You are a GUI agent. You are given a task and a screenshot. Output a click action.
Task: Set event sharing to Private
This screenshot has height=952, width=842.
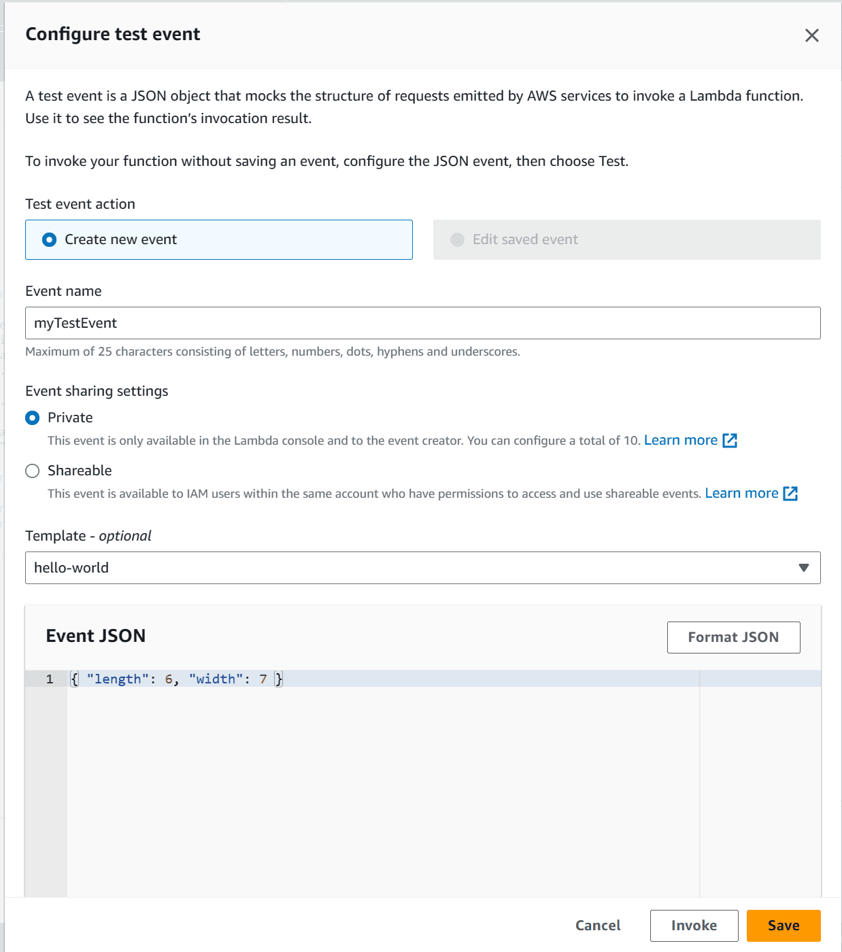tap(32, 418)
